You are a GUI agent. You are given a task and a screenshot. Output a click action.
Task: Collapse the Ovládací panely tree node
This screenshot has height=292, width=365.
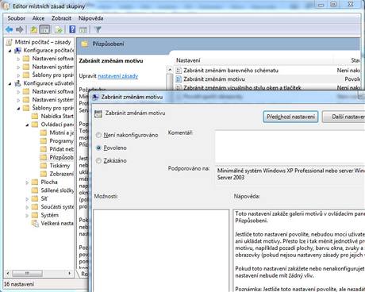pyautogui.click(x=27, y=125)
